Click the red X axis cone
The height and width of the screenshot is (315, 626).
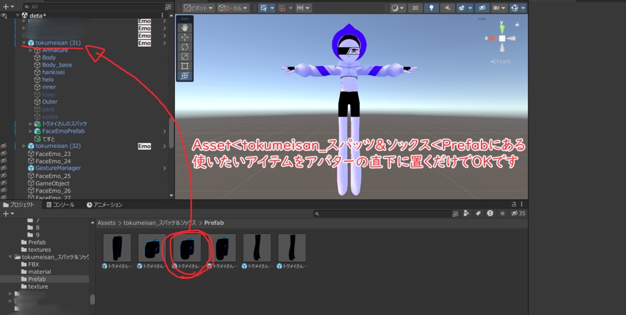tap(492, 39)
